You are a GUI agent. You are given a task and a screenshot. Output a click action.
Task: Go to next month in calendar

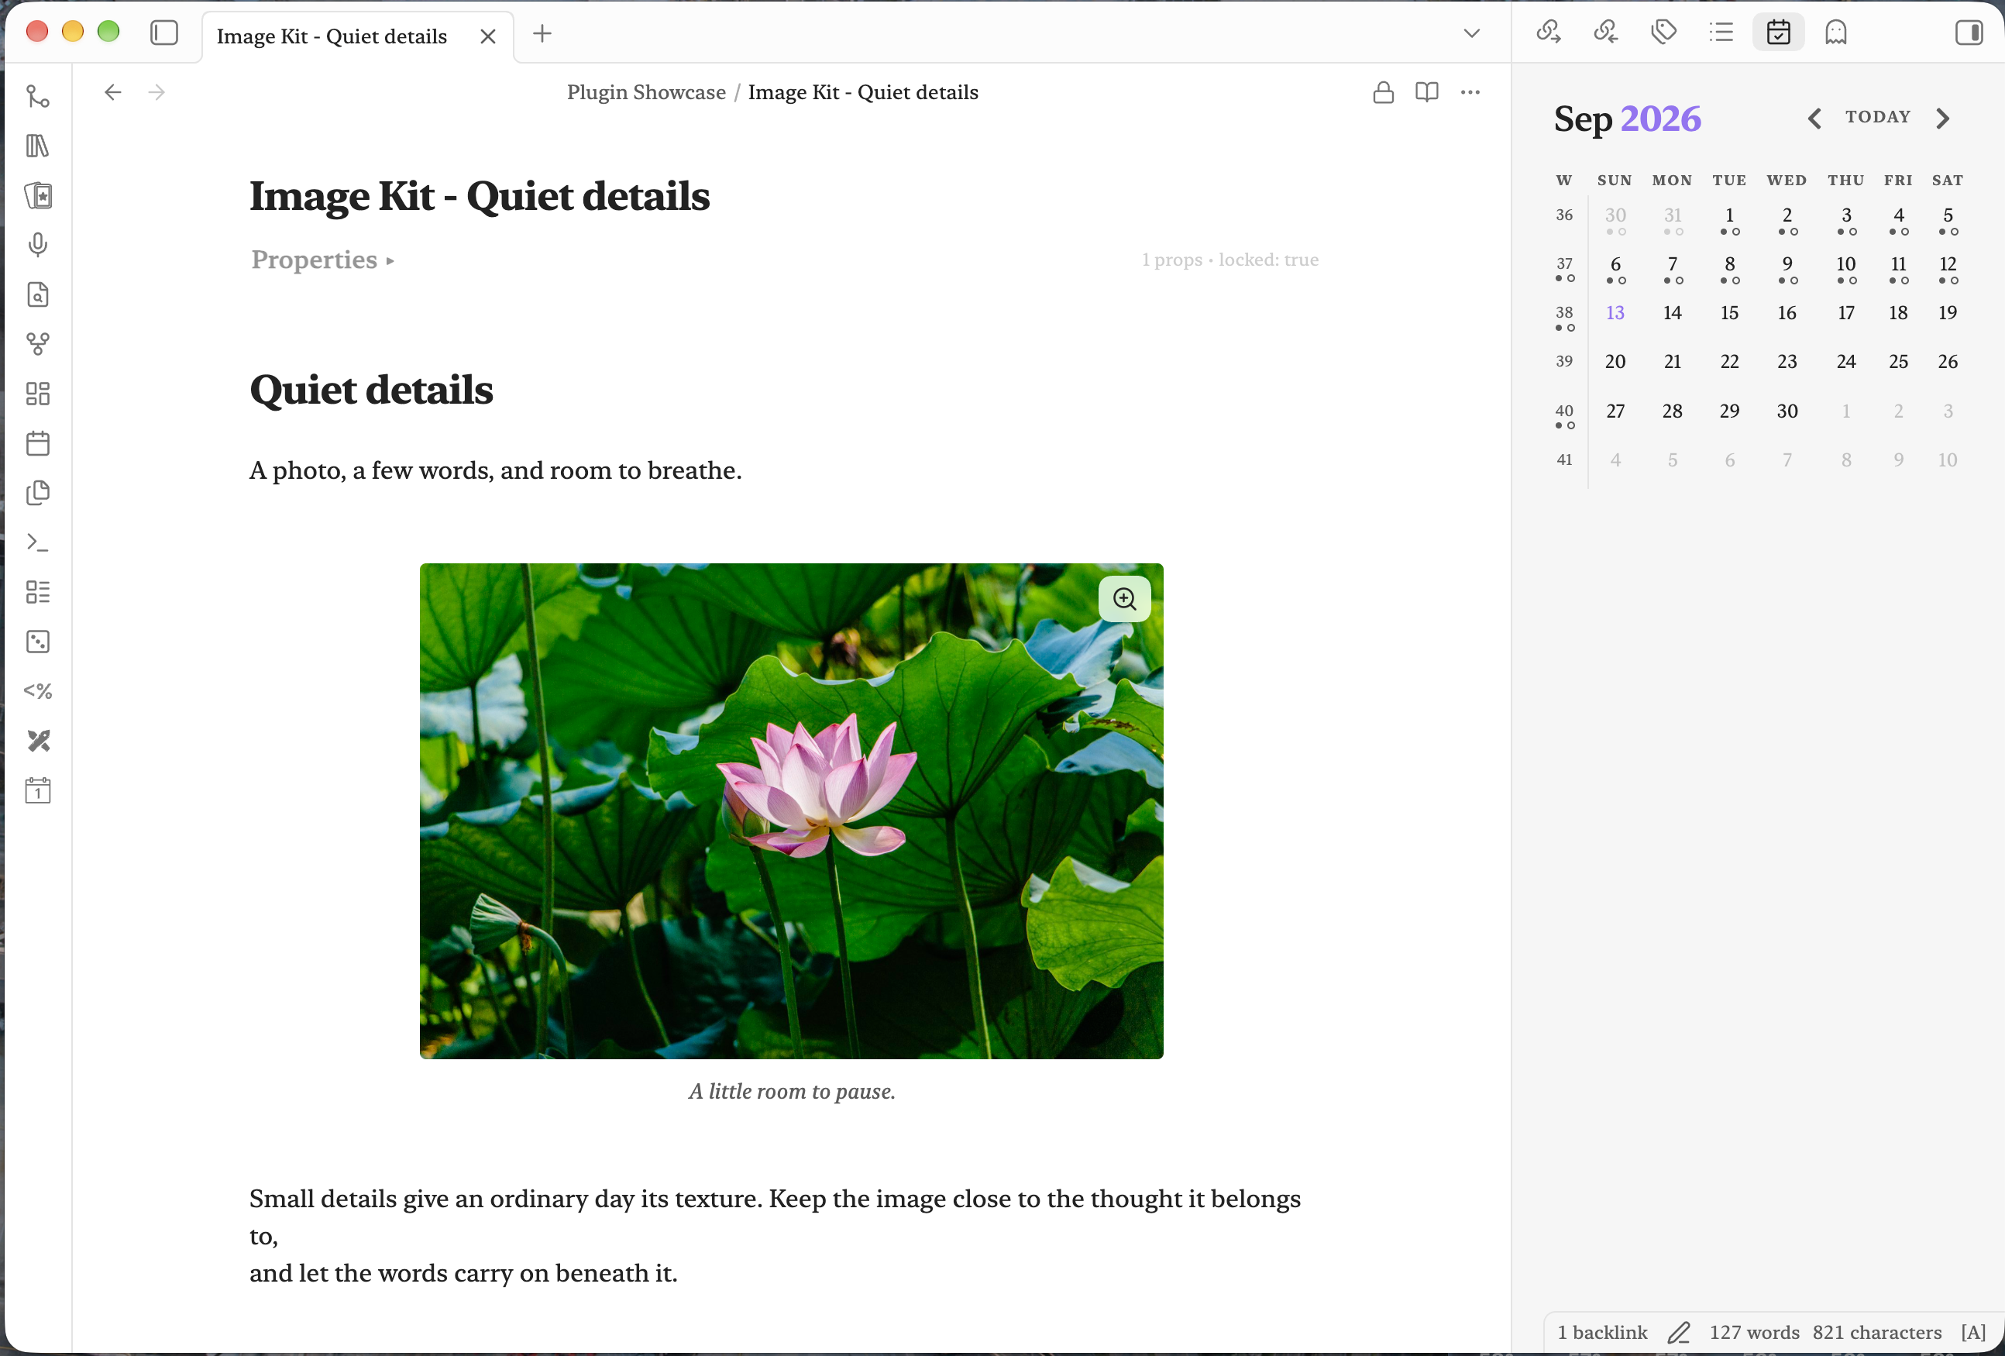(1942, 119)
